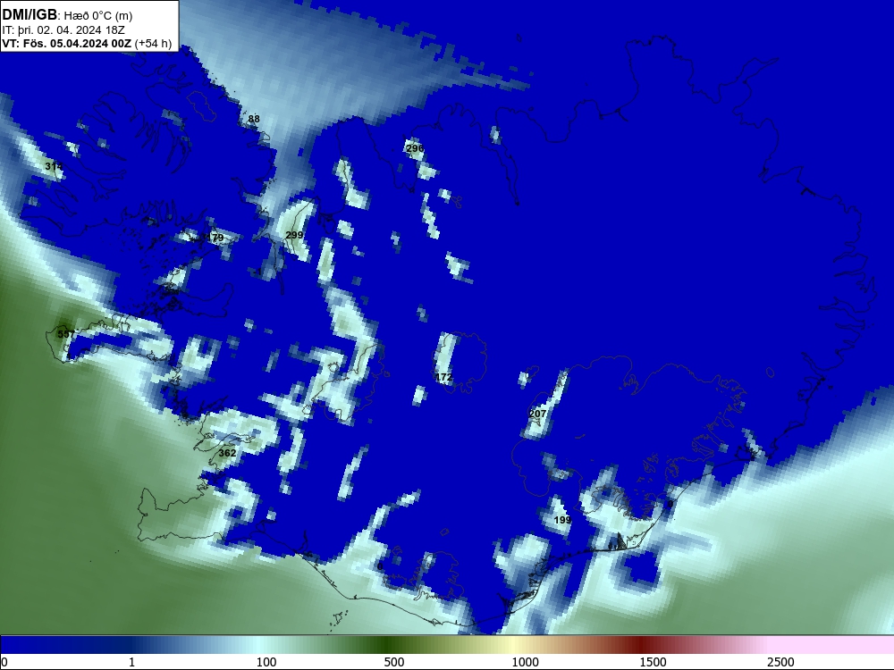Click the map value label "88"
894x670 pixels.
(x=254, y=119)
